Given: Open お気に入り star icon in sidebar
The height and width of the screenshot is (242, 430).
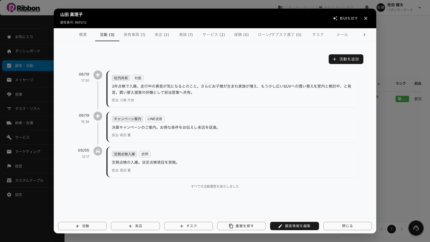Looking at the screenshot, I should (x=9, y=37).
